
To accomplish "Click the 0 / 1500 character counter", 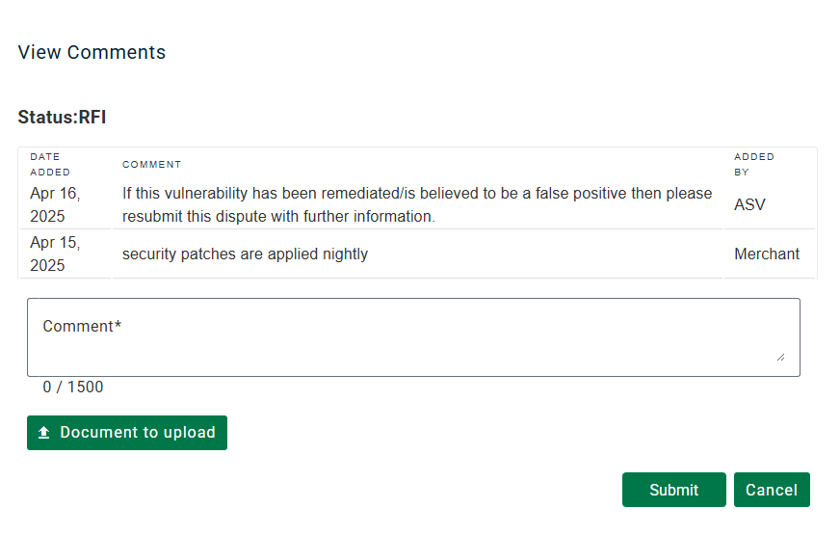I will 73,388.
